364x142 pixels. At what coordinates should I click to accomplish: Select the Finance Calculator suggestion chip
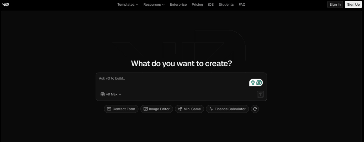pos(227,109)
